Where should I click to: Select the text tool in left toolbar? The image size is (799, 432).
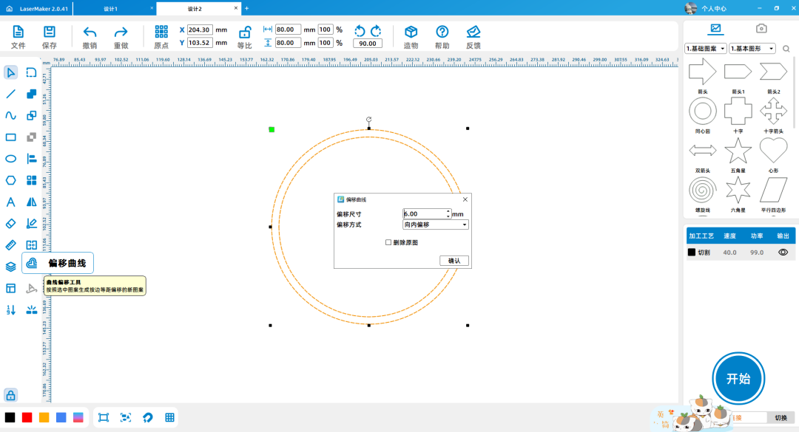click(x=11, y=202)
